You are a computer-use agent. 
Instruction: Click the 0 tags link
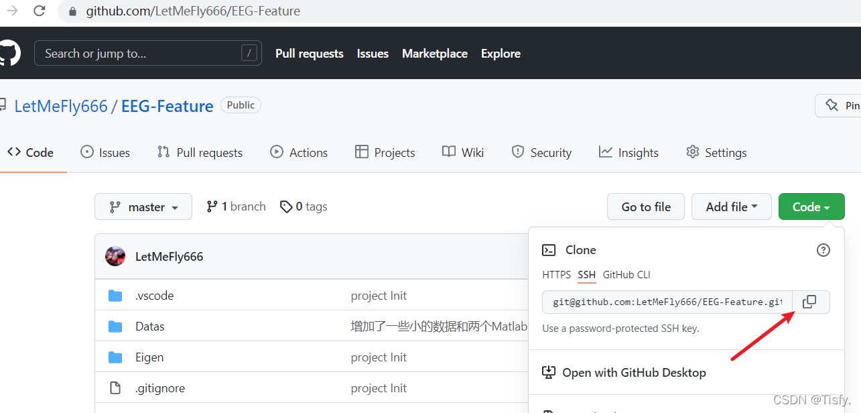point(304,206)
